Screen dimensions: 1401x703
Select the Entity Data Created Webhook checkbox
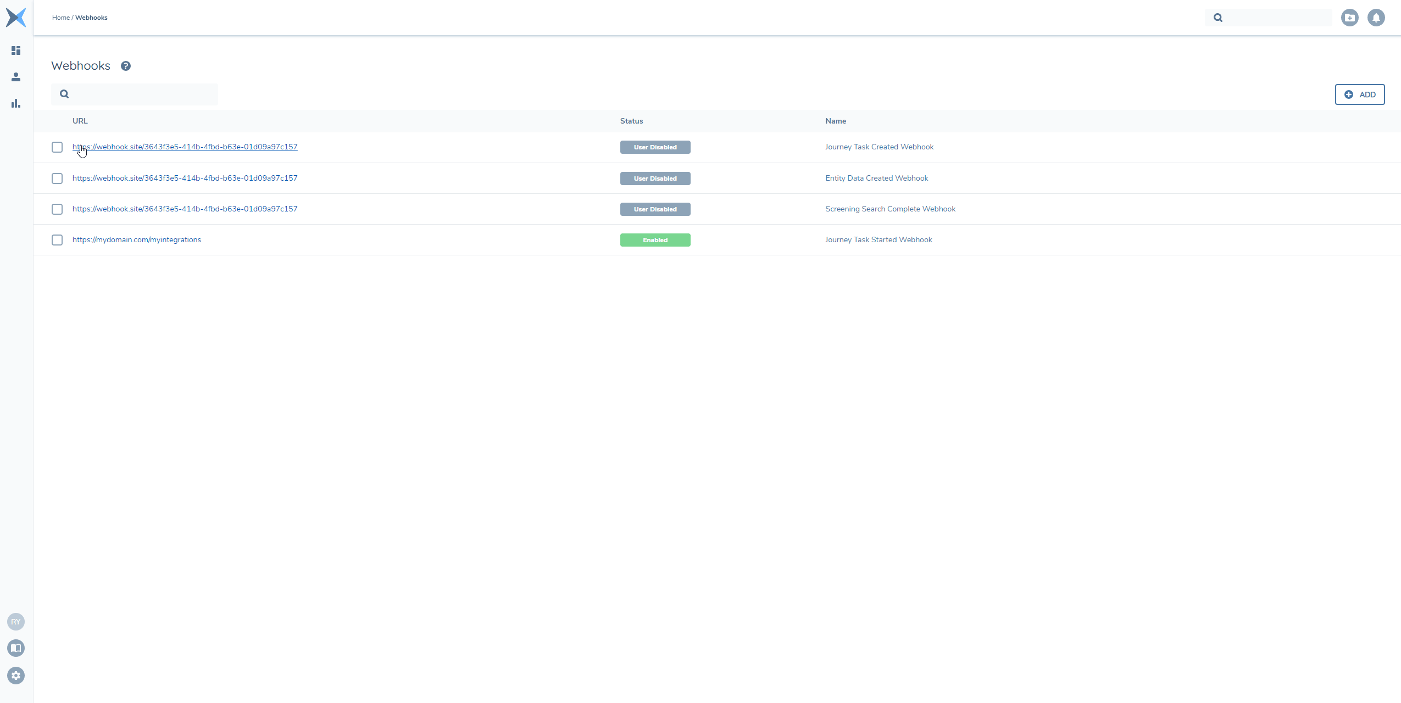pyautogui.click(x=57, y=178)
